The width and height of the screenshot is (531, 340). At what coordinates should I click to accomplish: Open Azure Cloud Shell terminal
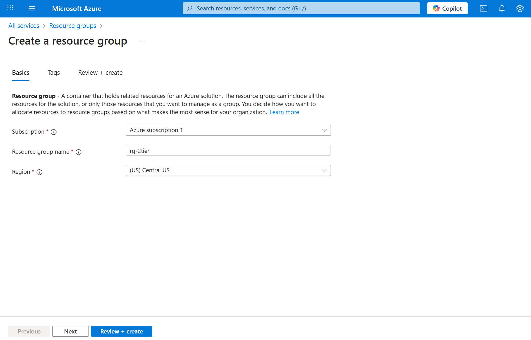pyautogui.click(x=484, y=8)
